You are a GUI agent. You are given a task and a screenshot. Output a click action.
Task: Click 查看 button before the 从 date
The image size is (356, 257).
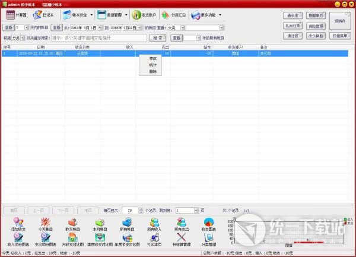point(56,28)
